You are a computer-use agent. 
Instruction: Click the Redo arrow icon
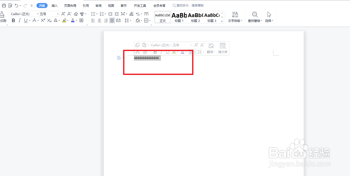[x=25, y=6]
